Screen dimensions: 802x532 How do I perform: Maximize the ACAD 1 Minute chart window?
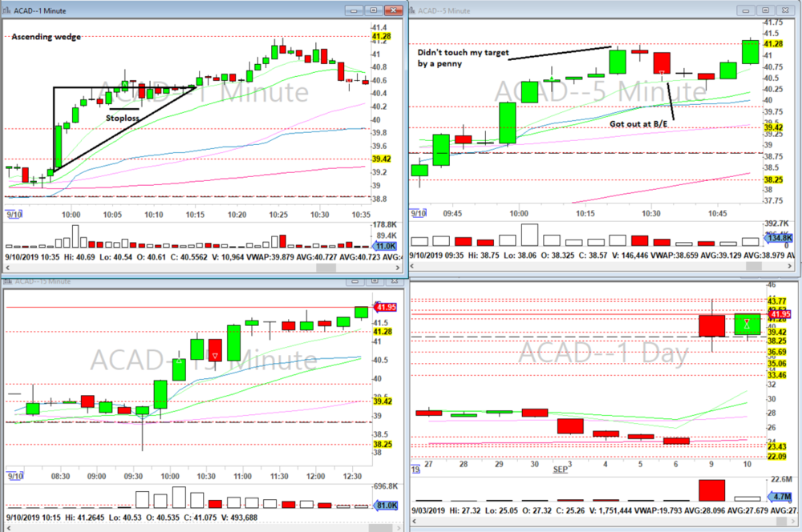tap(373, 11)
